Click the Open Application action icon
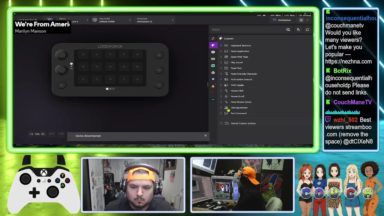384x216 pixels. click(x=226, y=51)
